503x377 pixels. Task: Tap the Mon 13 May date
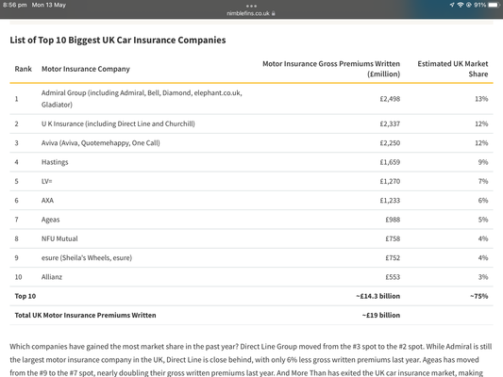(49, 5)
